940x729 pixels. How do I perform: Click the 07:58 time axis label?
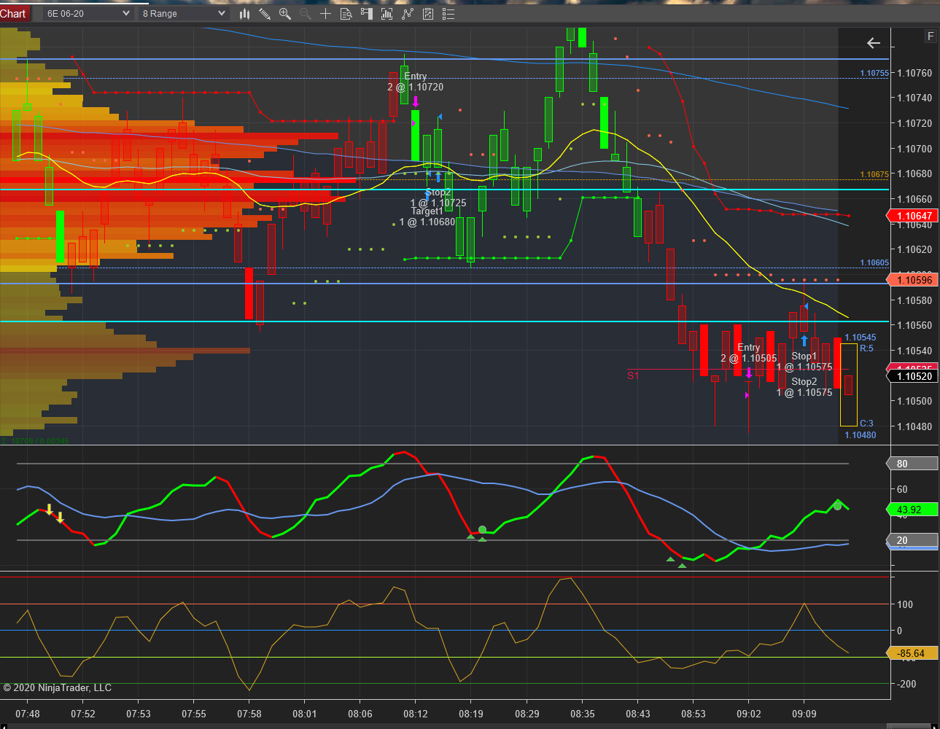click(249, 714)
